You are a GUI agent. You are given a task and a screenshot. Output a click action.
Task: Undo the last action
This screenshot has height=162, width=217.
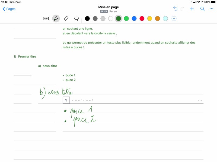(175, 9)
